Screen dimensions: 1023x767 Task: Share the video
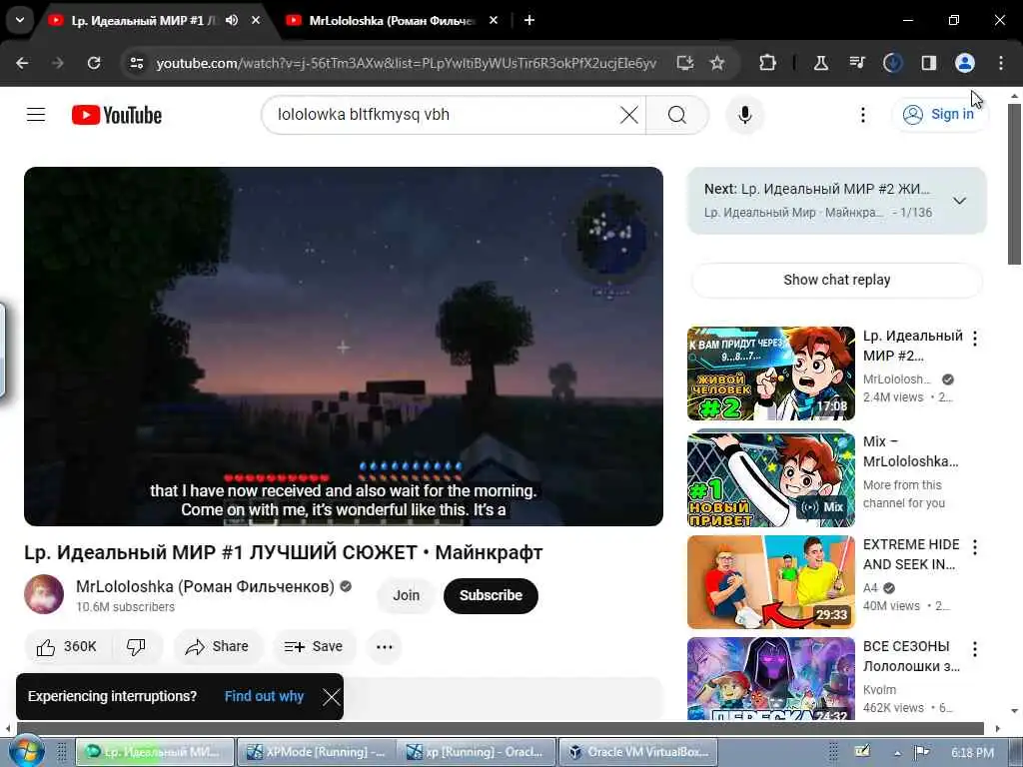click(217, 646)
